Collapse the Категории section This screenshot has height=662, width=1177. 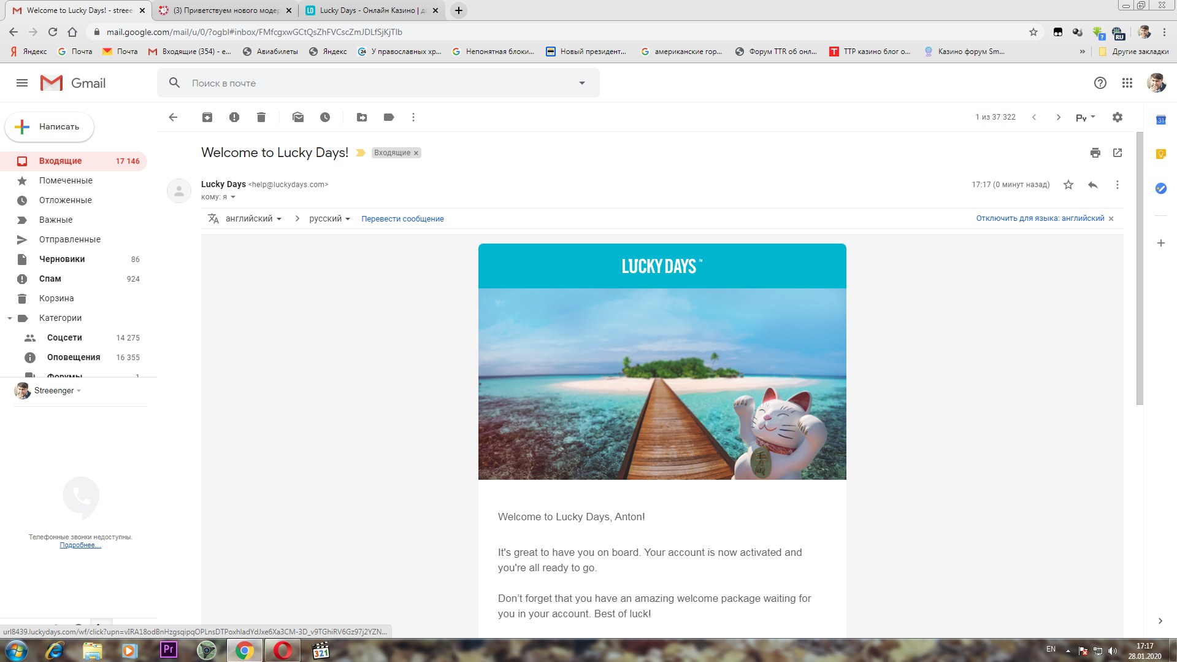tap(10, 318)
